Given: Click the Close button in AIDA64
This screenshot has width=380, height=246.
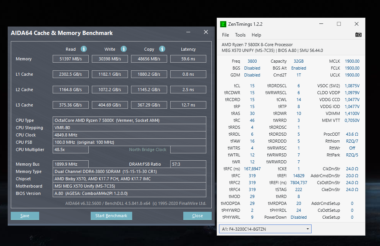Looking at the screenshot, I should 197,216.
